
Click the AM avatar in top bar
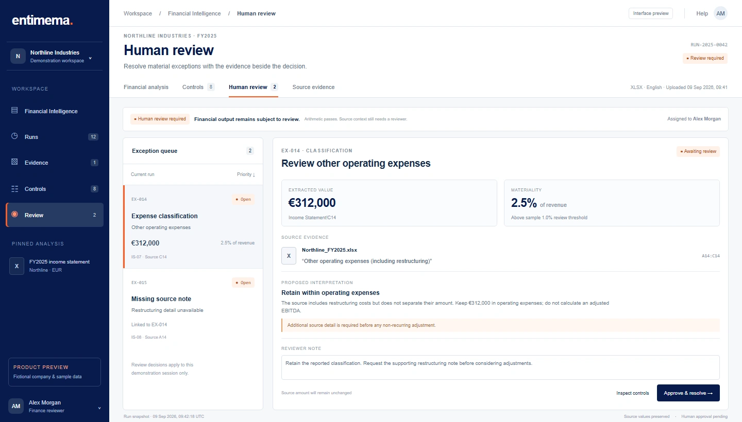(x=720, y=13)
